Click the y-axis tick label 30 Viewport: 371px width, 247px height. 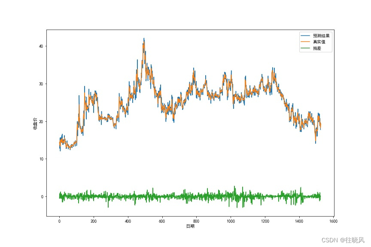pyautogui.click(x=41, y=84)
